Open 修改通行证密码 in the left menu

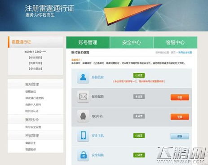pos(35,98)
